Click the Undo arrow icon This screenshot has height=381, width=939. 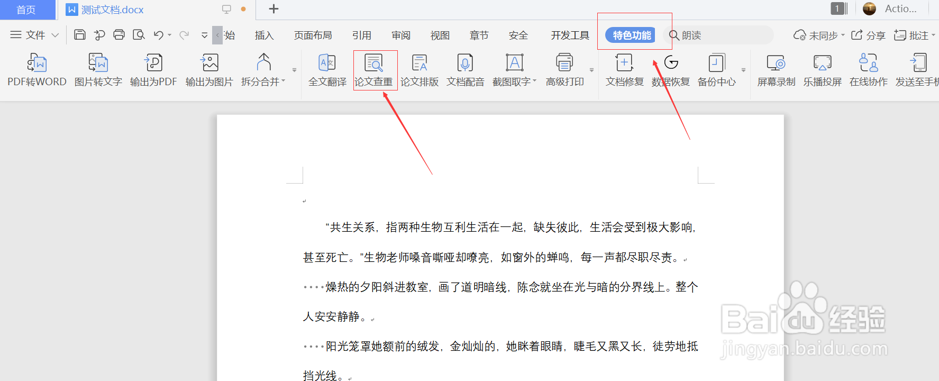coord(158,35)
